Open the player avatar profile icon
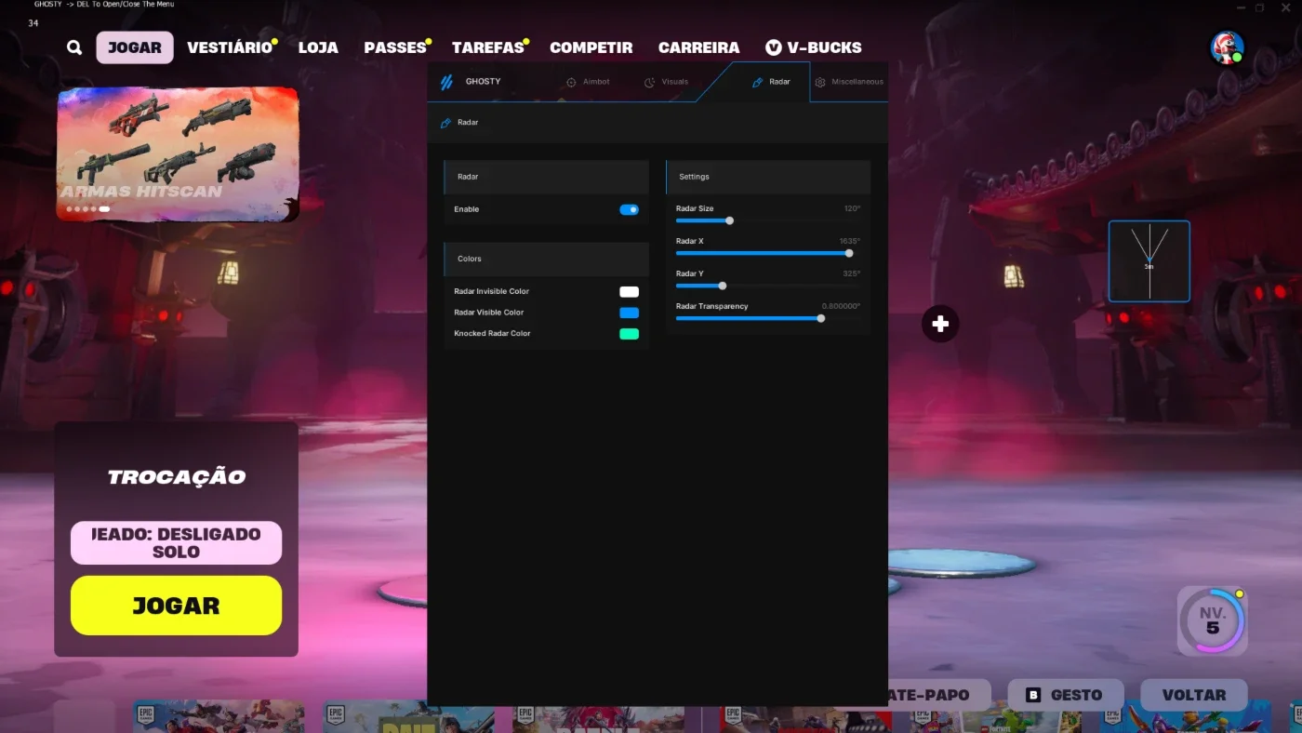The height and width of the screenshot is (733, 1302). tap(1227, 47)
